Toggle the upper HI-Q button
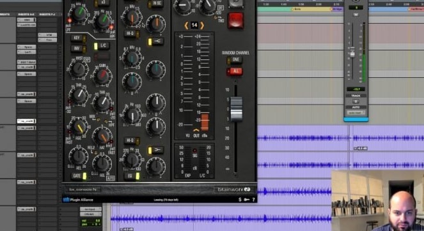Screen dimensions: 424x231 132,34
